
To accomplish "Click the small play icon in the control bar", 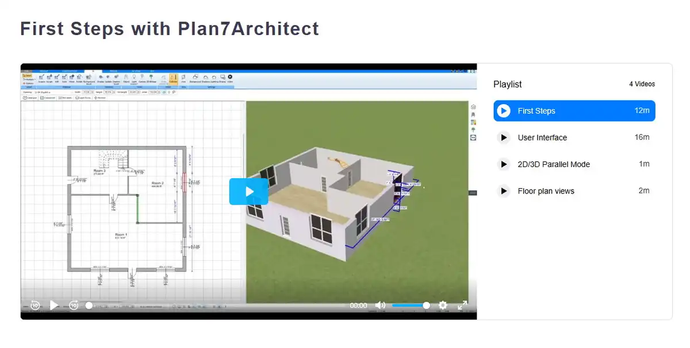I will pos(54,306).
